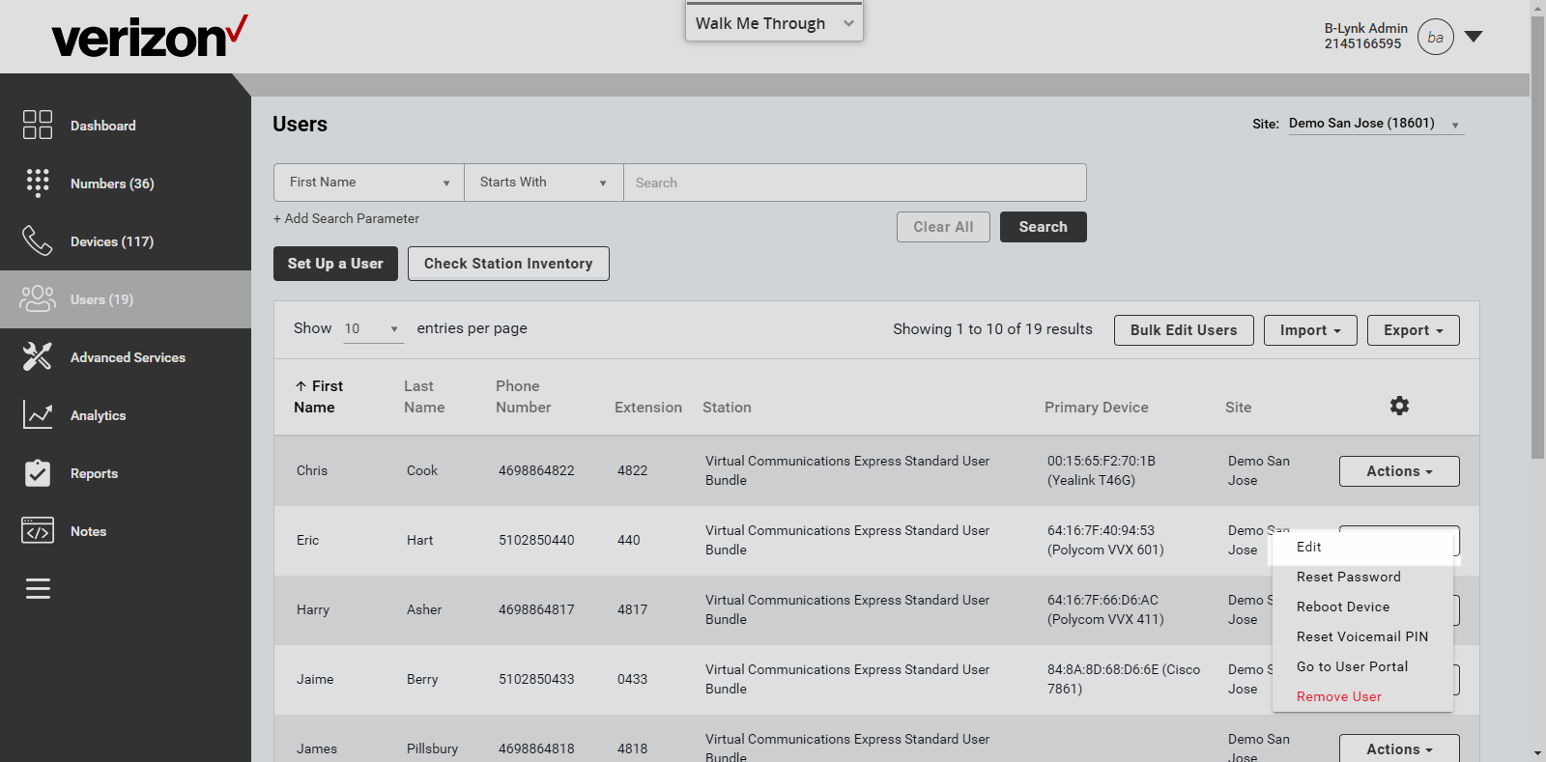The height and width of the screenshot is (762, 1546).
Task: Click Set Up a User button
Action: coord(335,264)
